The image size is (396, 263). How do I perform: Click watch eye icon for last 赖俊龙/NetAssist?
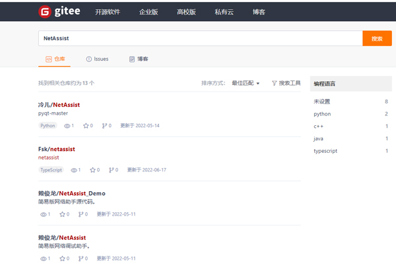point(44,258)
